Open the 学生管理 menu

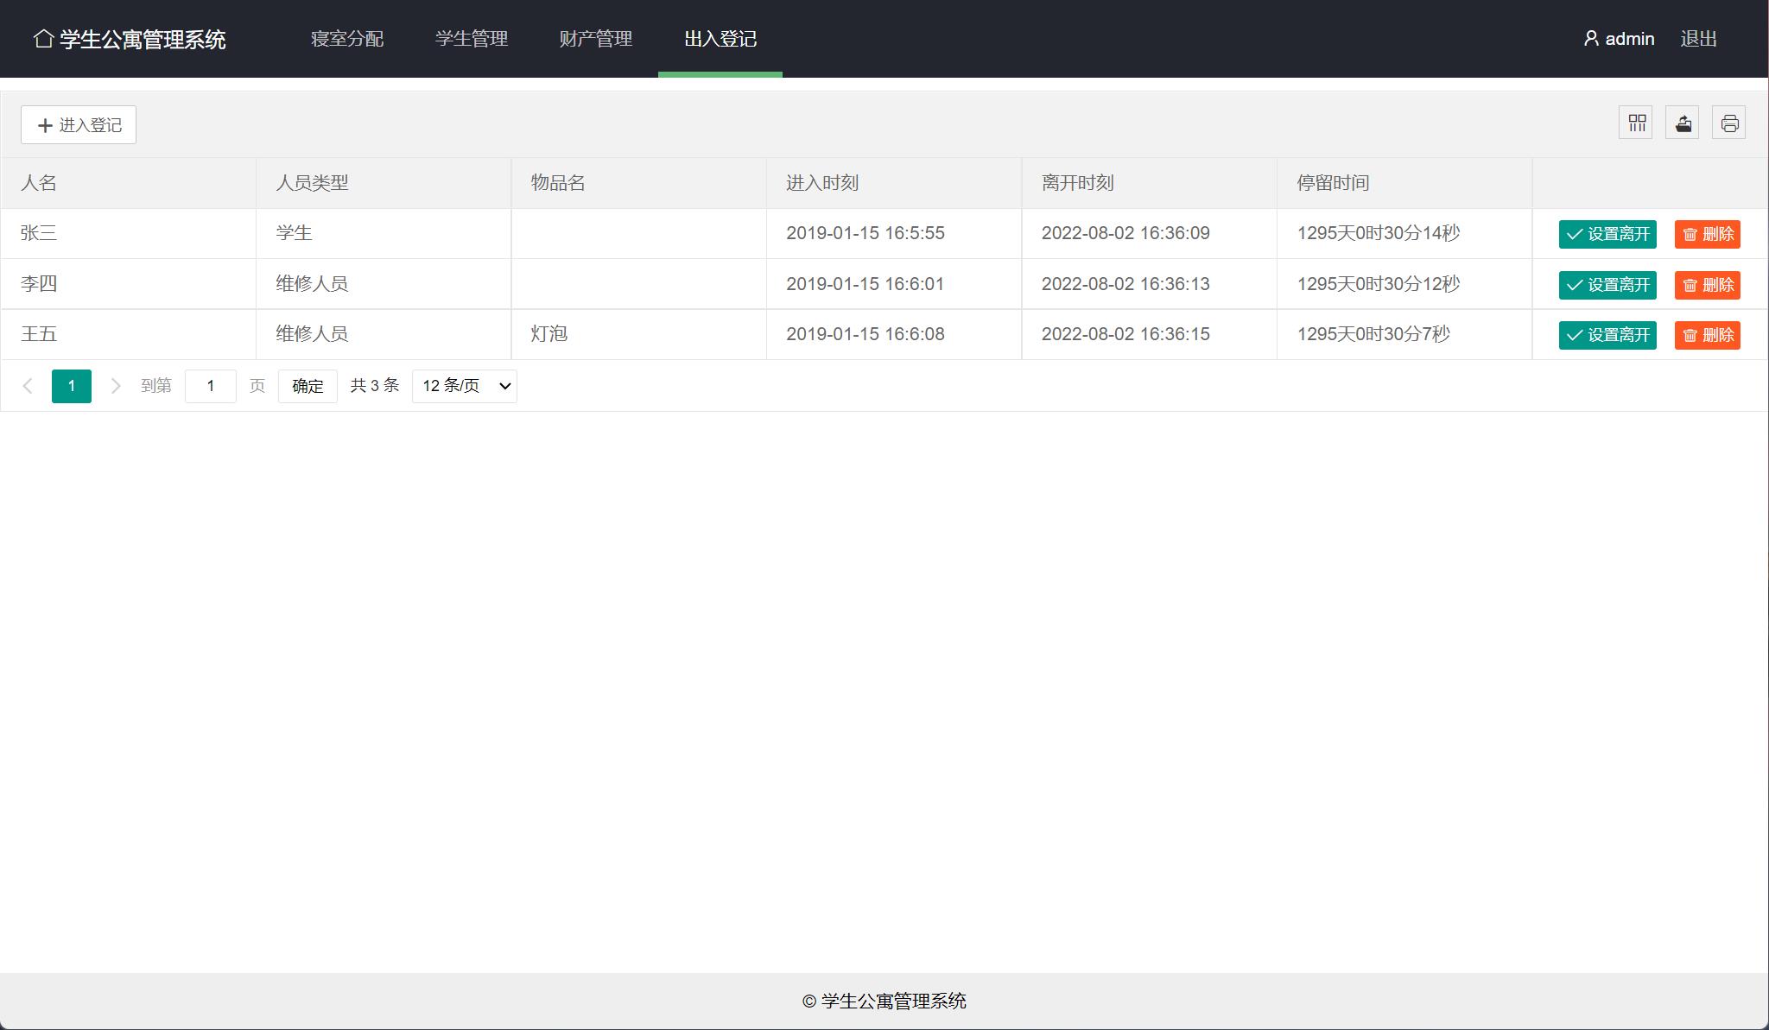[x=472, y=39]
